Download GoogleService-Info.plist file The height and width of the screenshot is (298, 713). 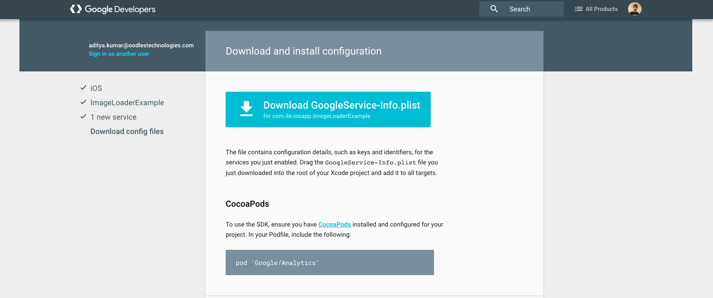[x=328, y=109]
